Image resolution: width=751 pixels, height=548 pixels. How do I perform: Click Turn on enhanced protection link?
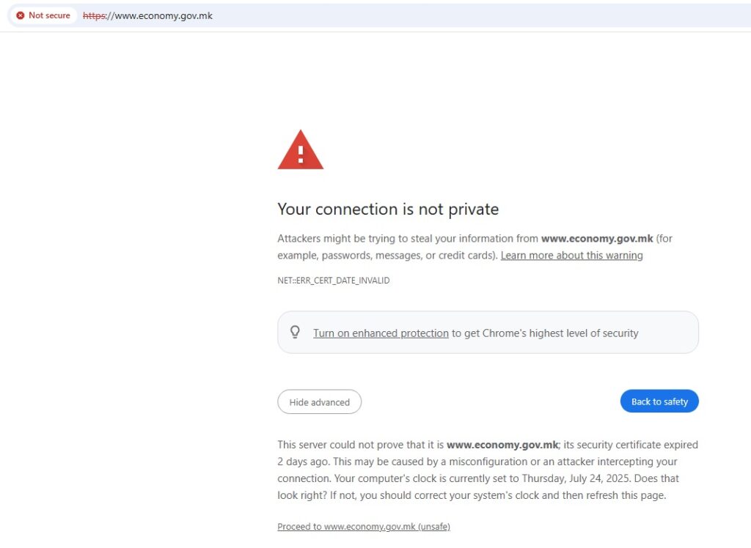coord(381,333)
